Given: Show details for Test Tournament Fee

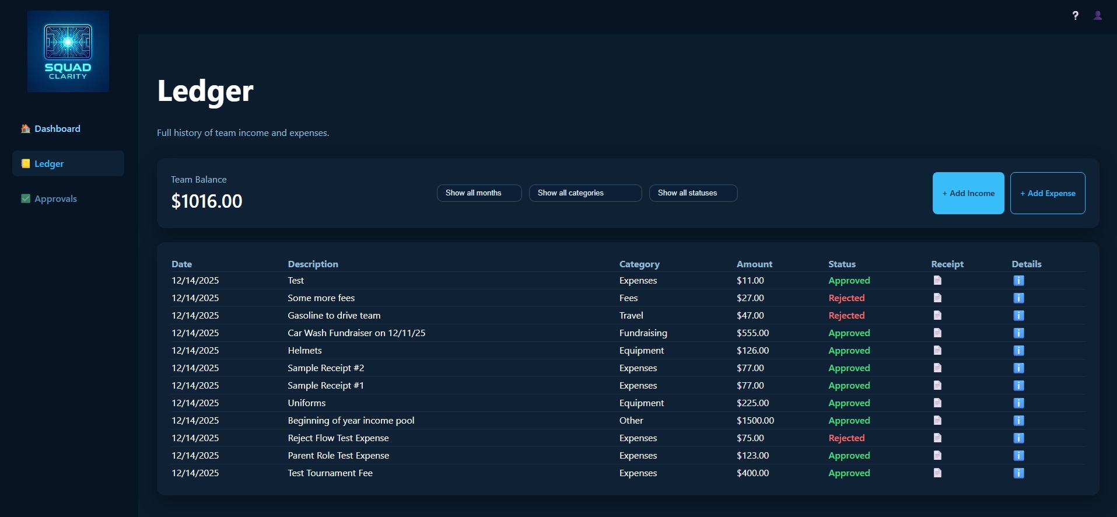Looking at the screenshot, I should click(1018, 473).
